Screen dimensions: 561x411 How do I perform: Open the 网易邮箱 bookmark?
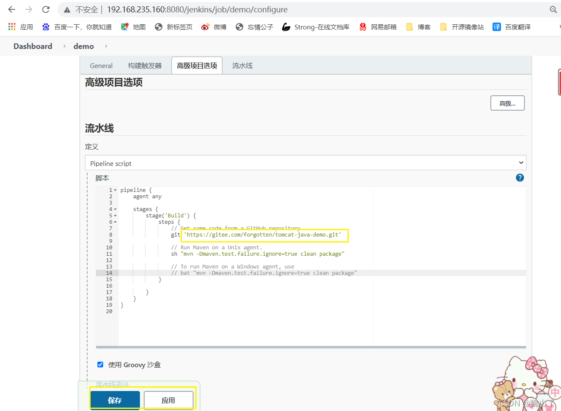pos(378,27)
